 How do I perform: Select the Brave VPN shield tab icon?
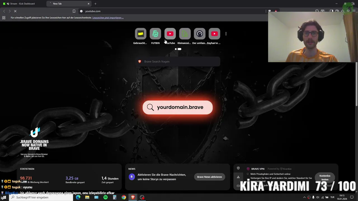point(238,168)
